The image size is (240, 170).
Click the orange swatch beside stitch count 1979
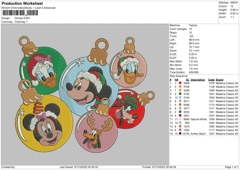(x=180, y=126)
